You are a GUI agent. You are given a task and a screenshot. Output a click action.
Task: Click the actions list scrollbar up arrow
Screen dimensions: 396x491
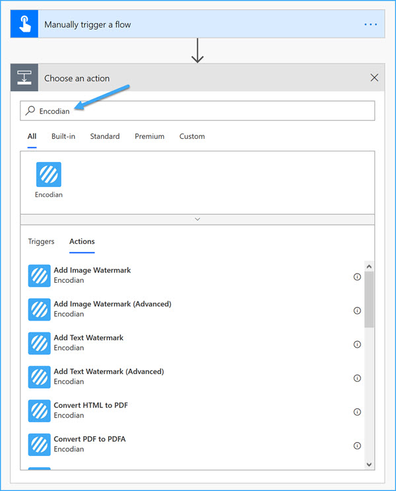[369, 266]
